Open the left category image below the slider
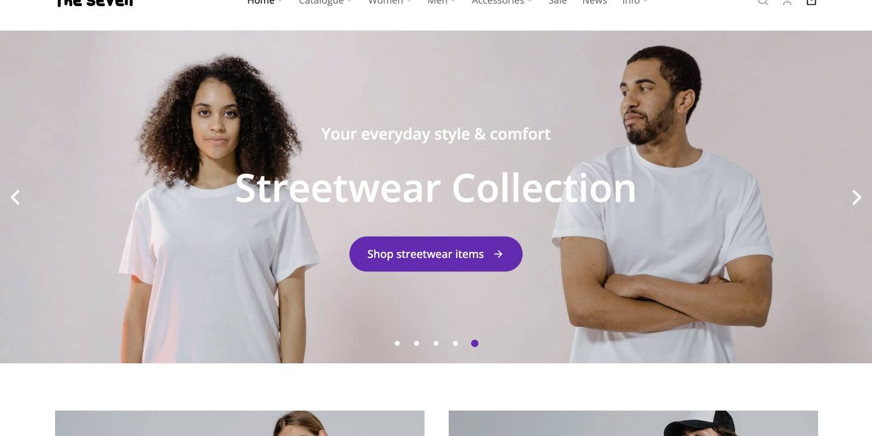Viewport: 872px width, 436px height. 240,423
